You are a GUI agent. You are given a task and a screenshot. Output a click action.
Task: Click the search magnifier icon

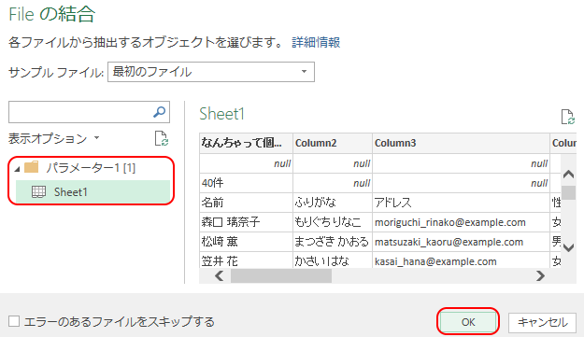[x=160, y=112]
